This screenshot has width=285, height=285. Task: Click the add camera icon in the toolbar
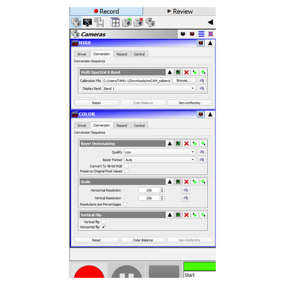(x=127, y=22)
